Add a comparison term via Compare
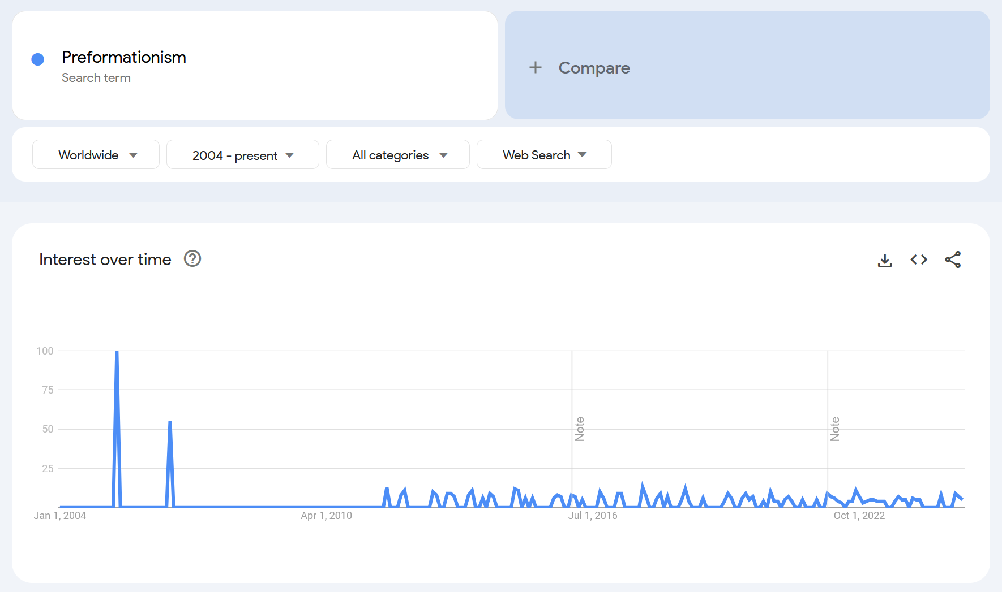This screenshot has width=1002, height=592. pos(747,65)
